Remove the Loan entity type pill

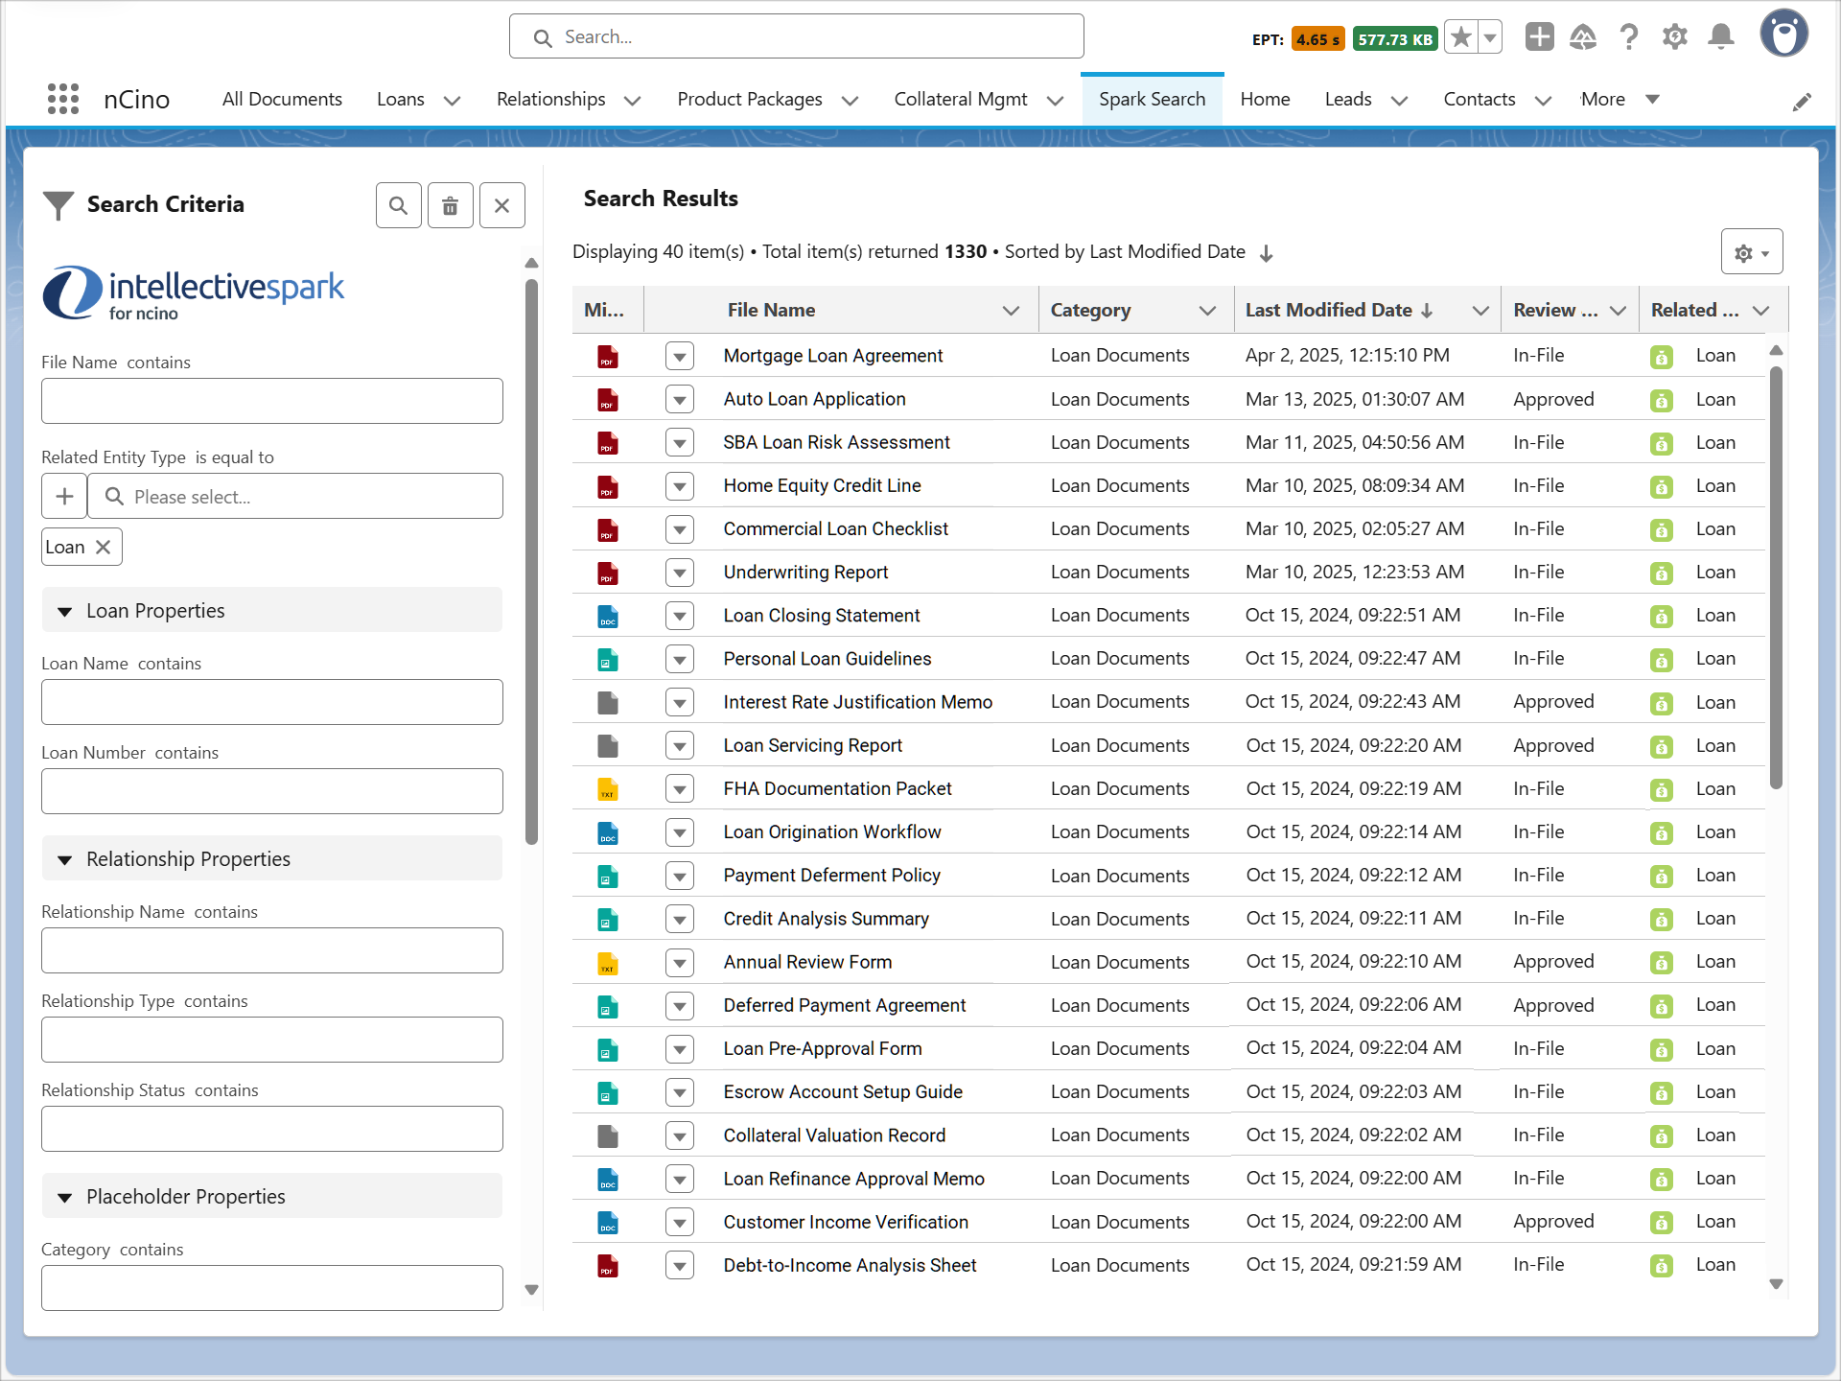coord(104,547)
